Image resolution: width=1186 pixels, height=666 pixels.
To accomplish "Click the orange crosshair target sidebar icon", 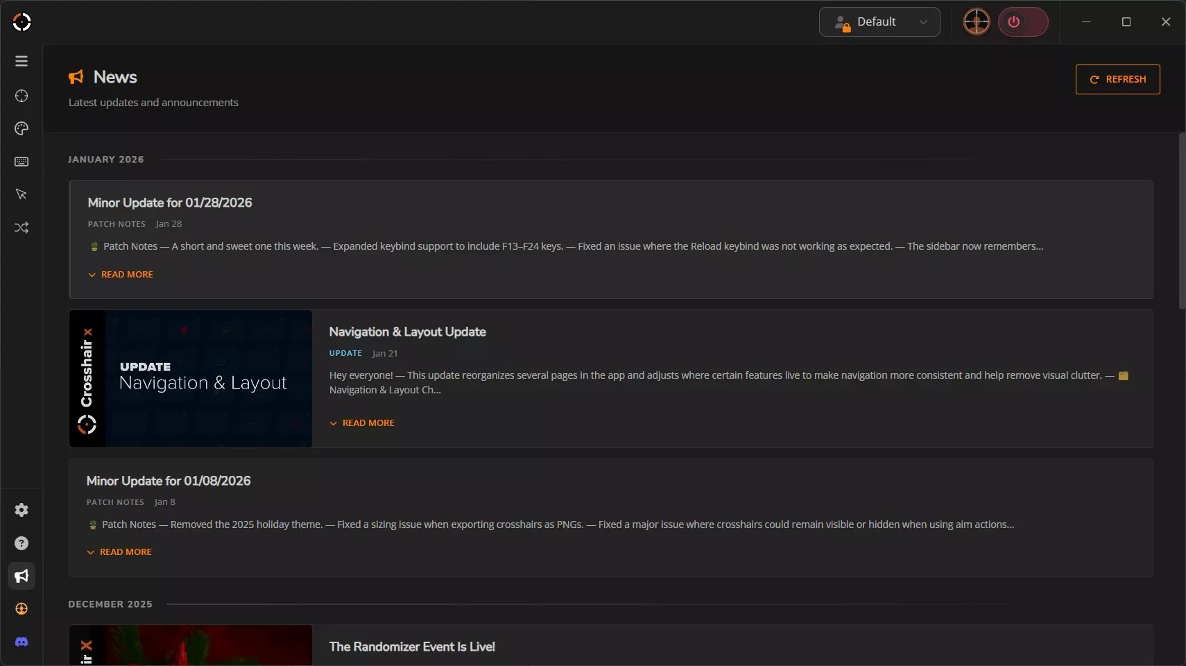I will tap(22, 609).
